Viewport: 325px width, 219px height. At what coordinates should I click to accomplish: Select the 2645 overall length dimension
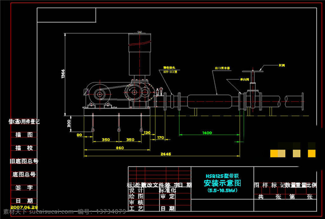(x=166, y=154)
